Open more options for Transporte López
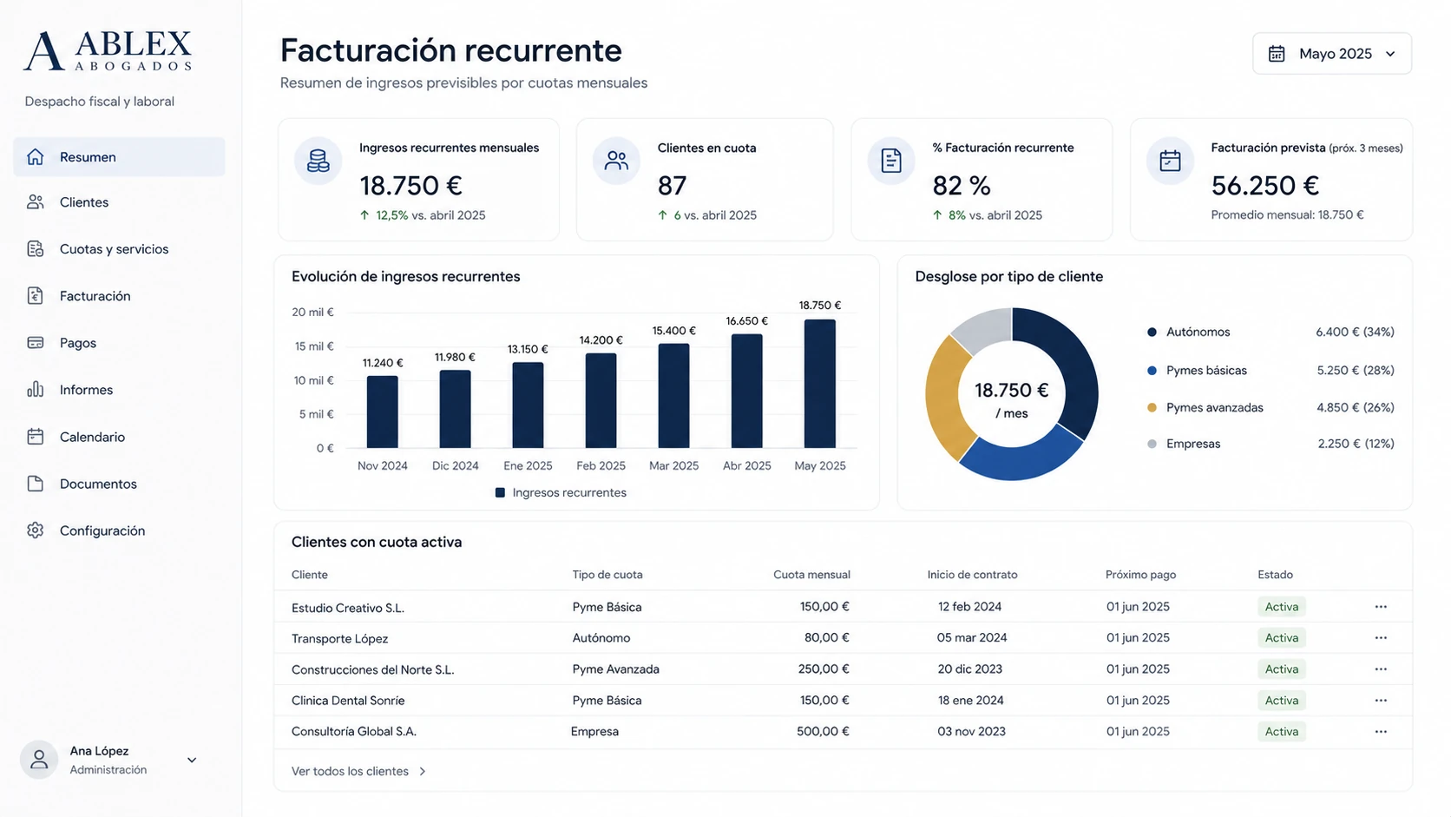This screenshot has width=1451, height=817. point(1381,638)
